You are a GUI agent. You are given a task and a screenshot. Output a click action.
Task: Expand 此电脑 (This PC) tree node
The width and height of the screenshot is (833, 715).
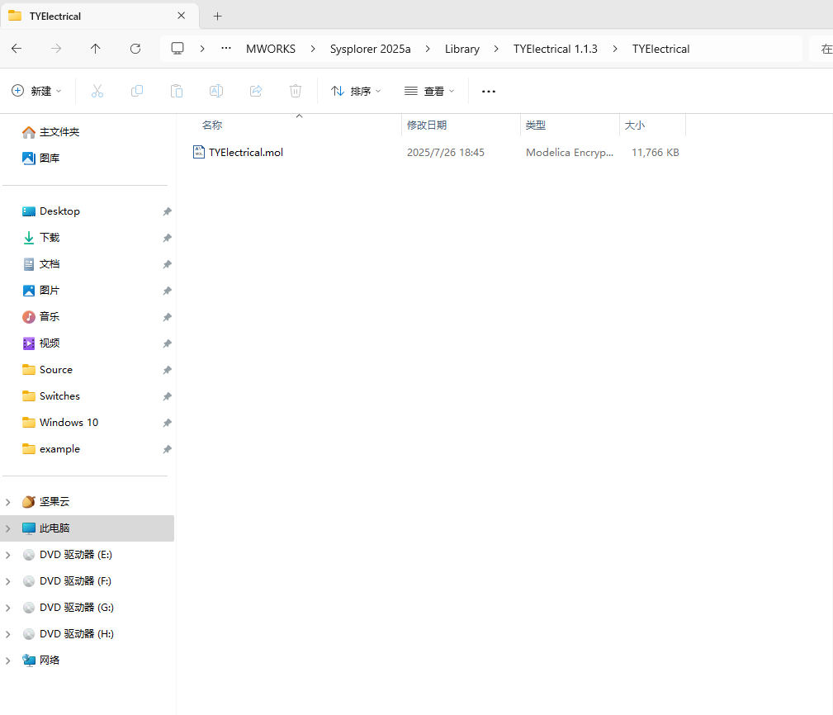pos(8,528)
